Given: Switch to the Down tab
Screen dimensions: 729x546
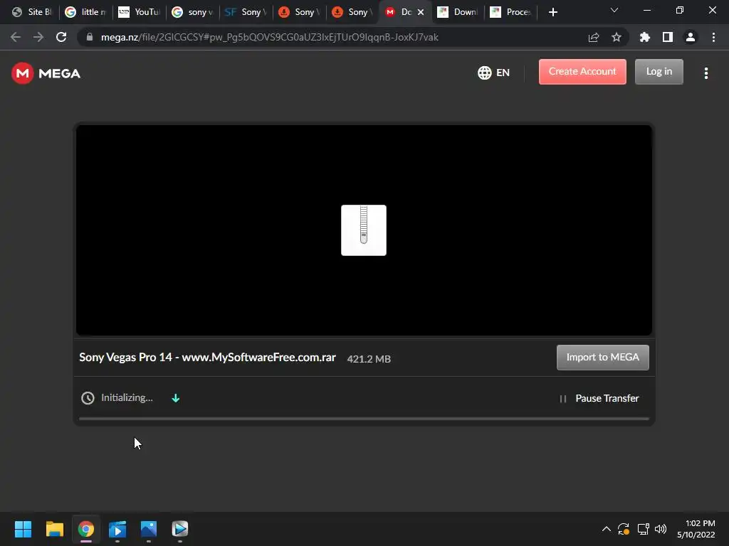Looking at the screenshot, I should pyautogui.click(x=458, y=12).
